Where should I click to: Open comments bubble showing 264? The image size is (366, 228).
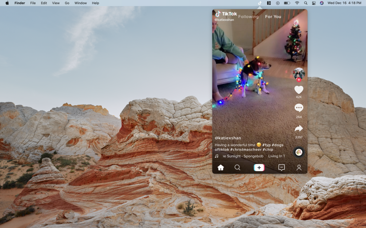pos(299,108)
